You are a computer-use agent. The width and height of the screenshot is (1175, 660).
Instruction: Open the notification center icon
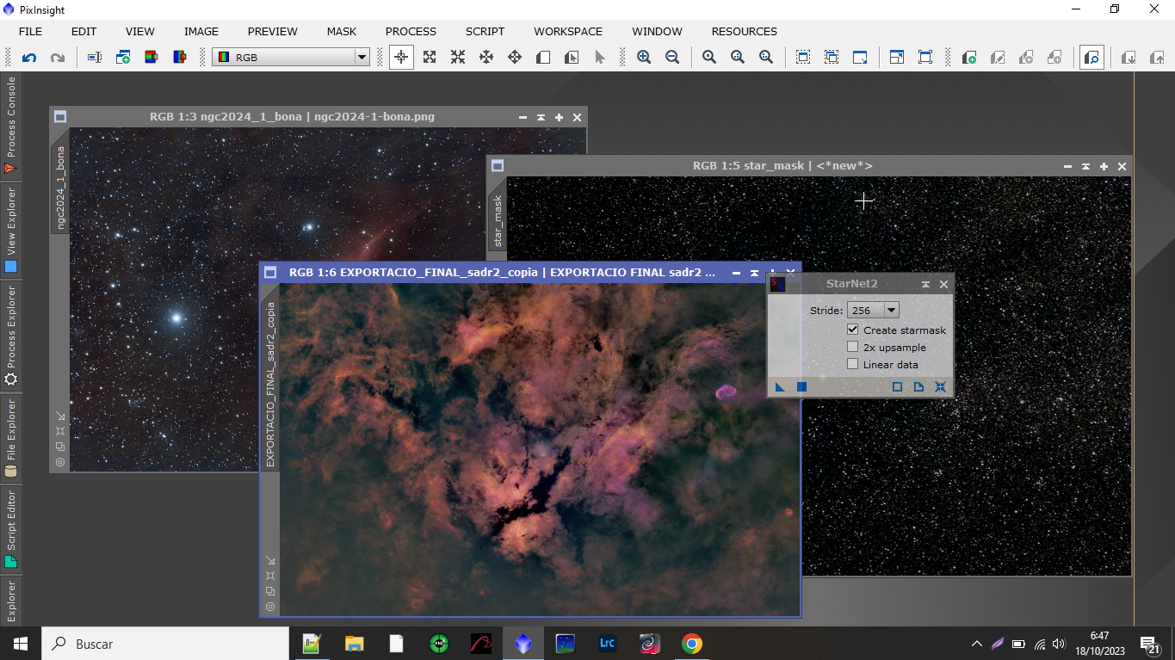[1150, 644]
